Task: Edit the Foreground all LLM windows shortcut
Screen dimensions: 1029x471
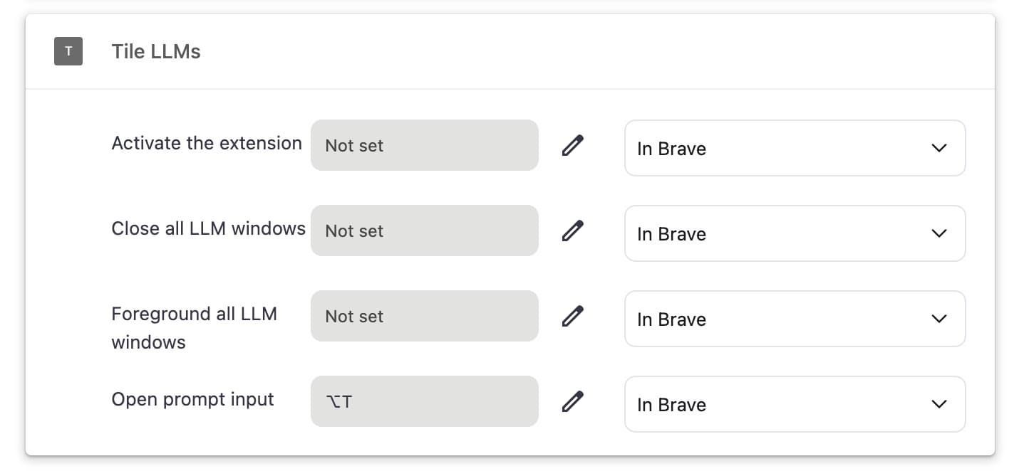Action: 572,316
